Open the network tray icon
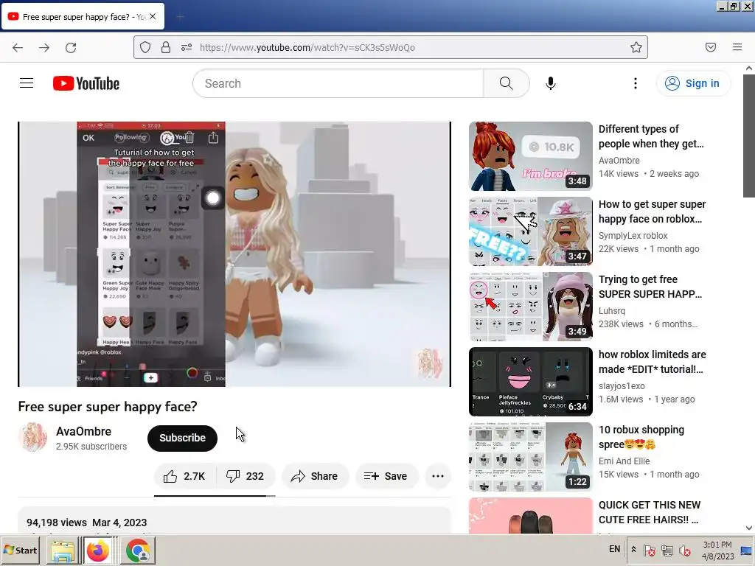This screenshot has height=566, width=755. [667, 550]
